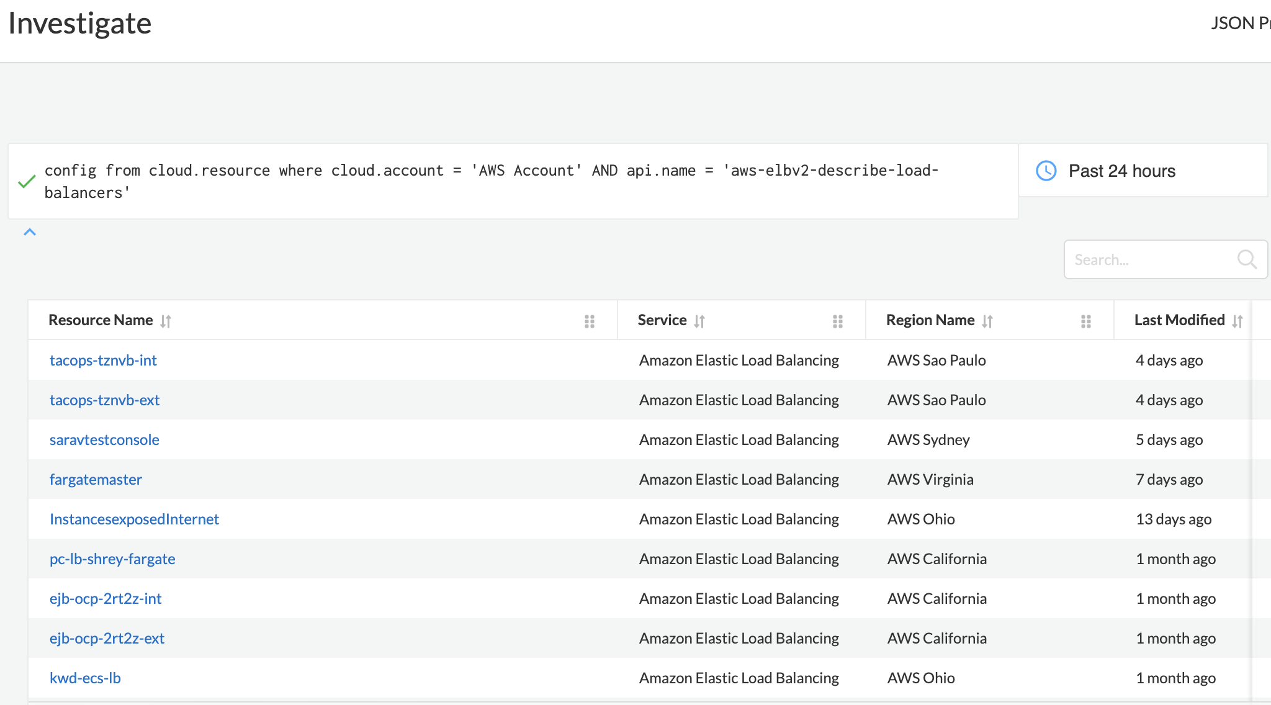Open the JSON preview option at top right
Viewport: 1271px width, 705px height.
1240,23
